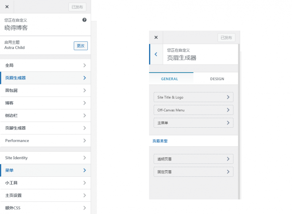Close the header builder panel with X
Viewport: 292px width, 214px height.
click(156, 37)
